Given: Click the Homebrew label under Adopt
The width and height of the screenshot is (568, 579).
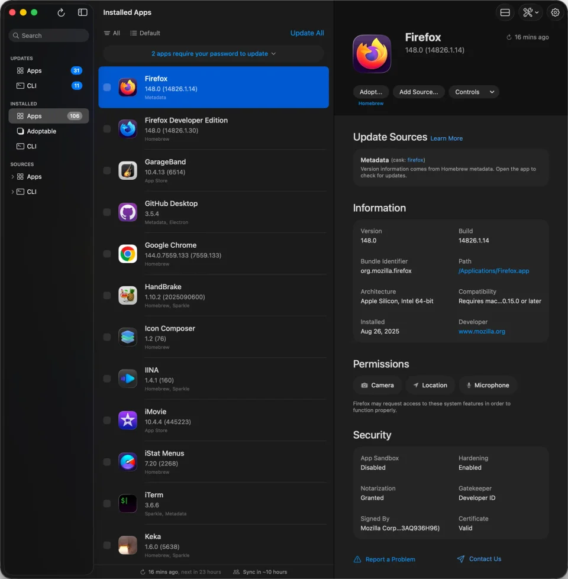Looking at the screenshot, I should [x=371, y=103].
